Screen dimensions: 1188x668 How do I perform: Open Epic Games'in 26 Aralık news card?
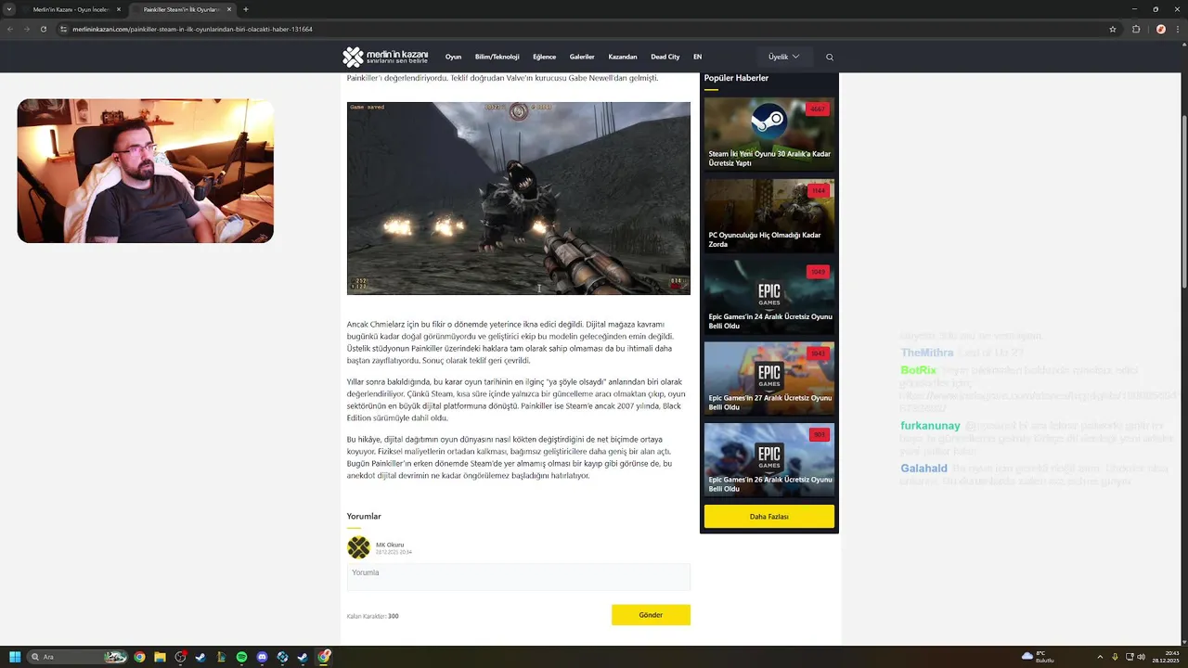tap(769, 459)
